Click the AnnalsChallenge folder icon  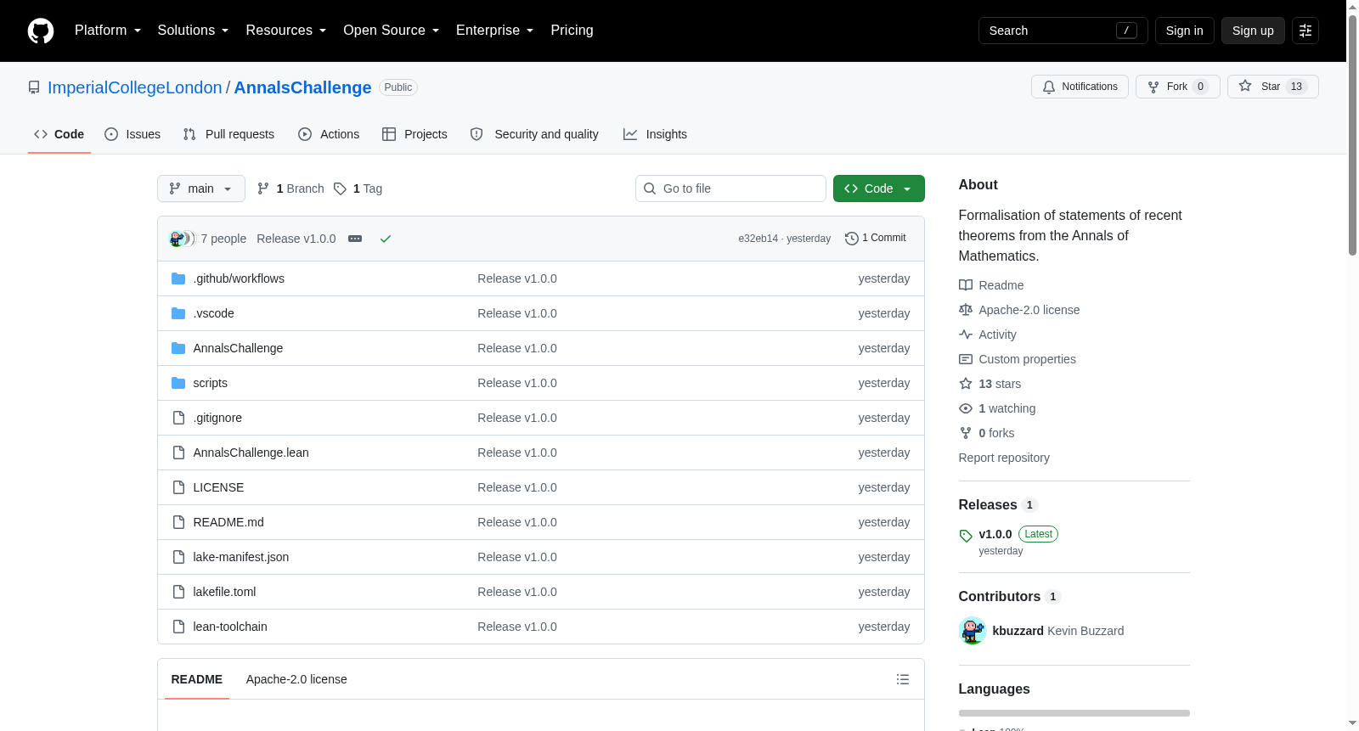[x=178, y=348]
